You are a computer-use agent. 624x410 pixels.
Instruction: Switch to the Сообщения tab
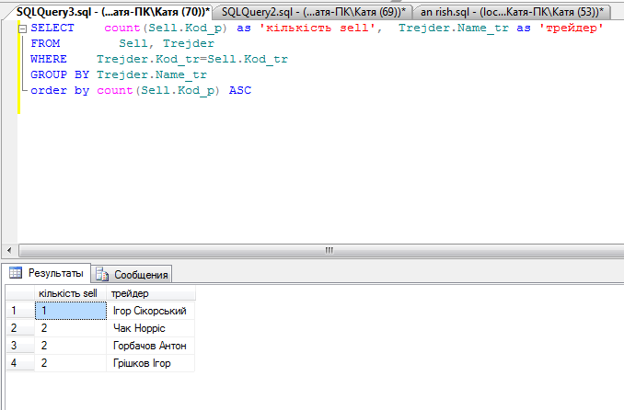[x=133, y=274]
